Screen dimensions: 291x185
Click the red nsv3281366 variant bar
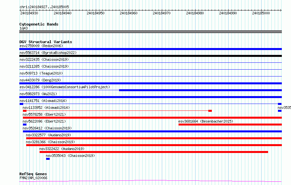[154, 145]
